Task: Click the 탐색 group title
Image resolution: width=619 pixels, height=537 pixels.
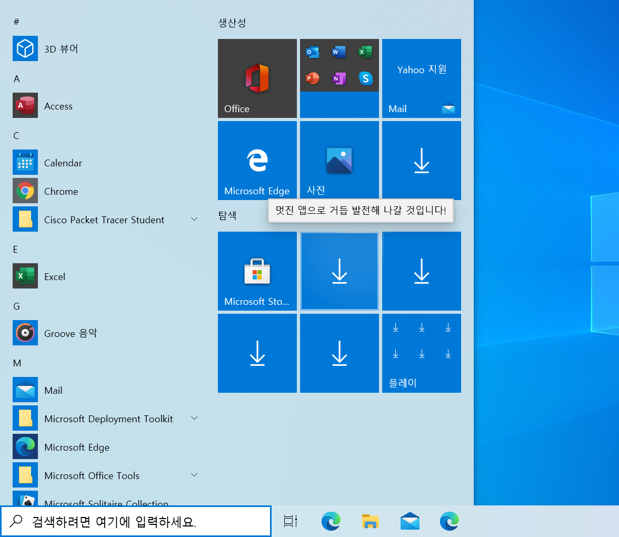Action: [227, 215]
